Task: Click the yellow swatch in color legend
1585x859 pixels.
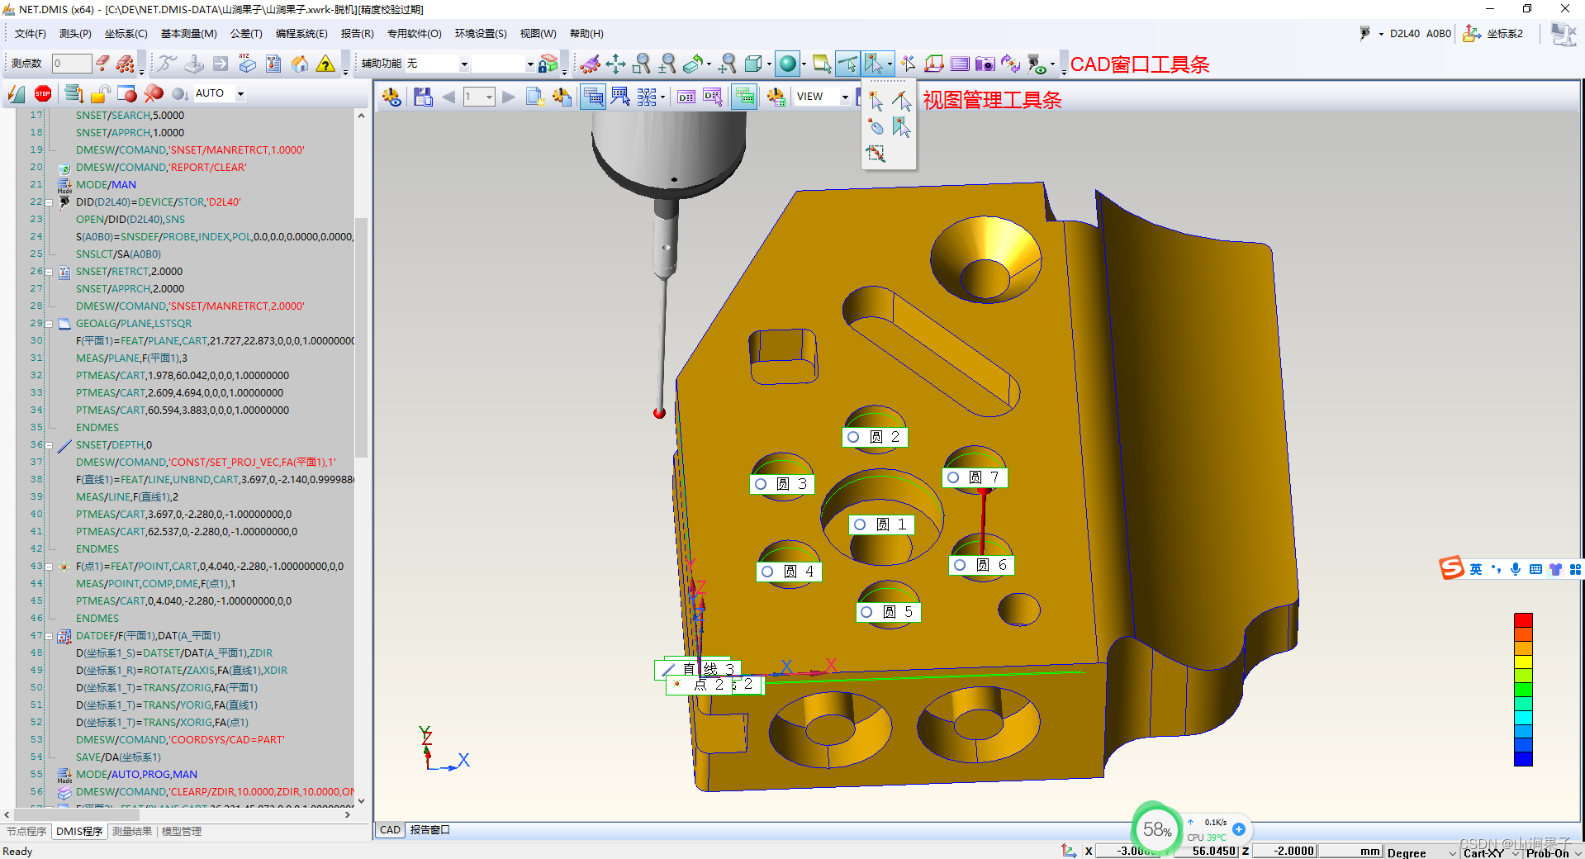Action: pos(1523,662)
